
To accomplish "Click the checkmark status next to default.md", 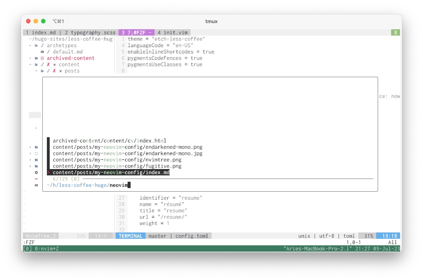I will click(48, 52).
